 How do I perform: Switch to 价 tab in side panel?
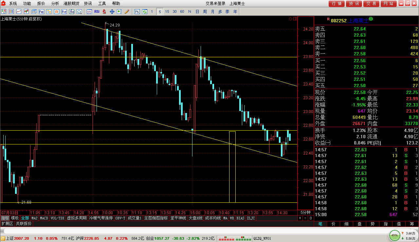334,224
